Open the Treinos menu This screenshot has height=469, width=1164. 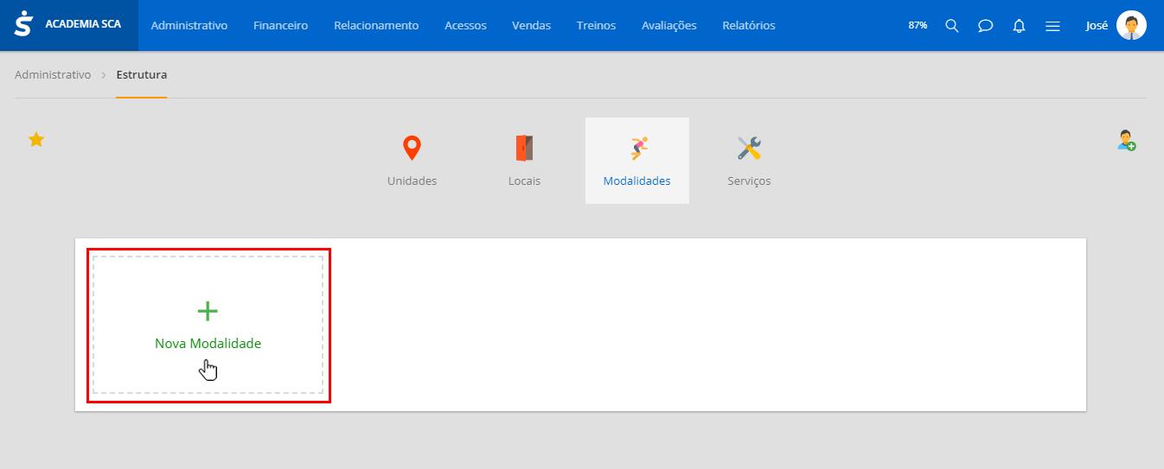(x=596, y=26)
